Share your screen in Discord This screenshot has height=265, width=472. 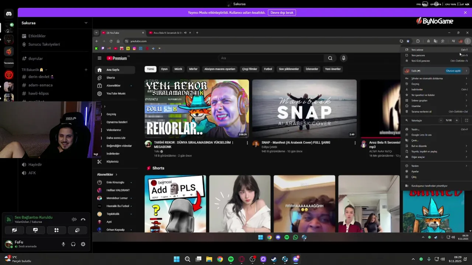[35, 230]
